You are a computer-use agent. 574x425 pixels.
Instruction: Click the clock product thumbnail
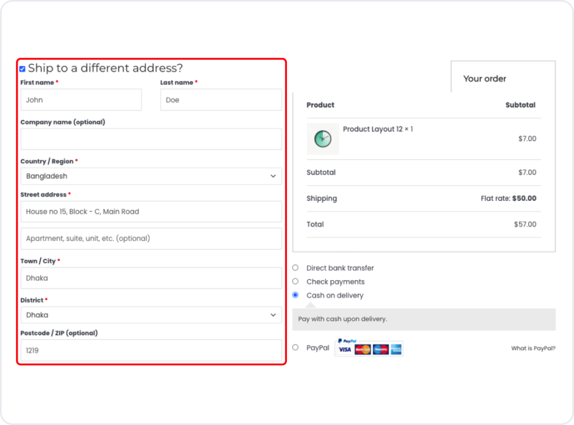(x=322, y=139)
